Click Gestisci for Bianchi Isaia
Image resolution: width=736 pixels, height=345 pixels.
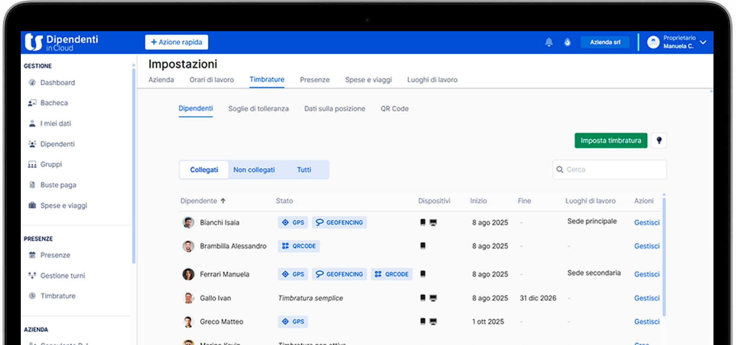click(647, 222)
